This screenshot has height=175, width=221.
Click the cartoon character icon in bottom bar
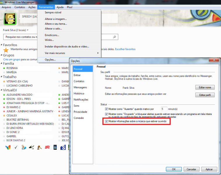pyautogui.click(x=24, y=147)
